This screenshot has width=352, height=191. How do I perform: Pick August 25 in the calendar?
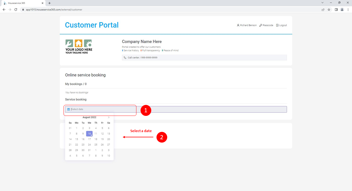coord(96,144)
